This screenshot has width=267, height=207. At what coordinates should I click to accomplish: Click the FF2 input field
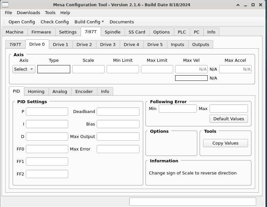click(x=47, y=174)
